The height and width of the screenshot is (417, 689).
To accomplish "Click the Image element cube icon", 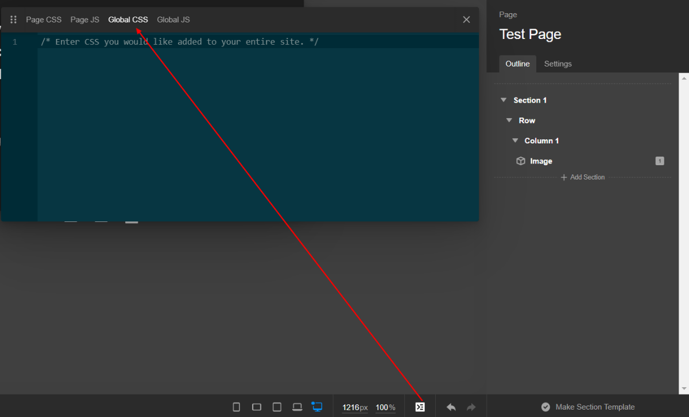I will (521, 161).
